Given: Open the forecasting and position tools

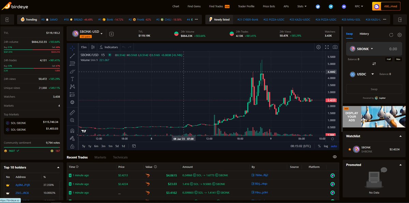Looking at the screenshot, I should coord(72,95).
